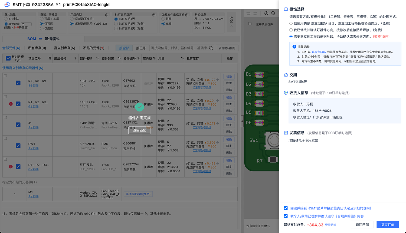Toggle the 合规声明 agreement checkbox
Screen dimensions: 406x233
click(x=286, y=216)
